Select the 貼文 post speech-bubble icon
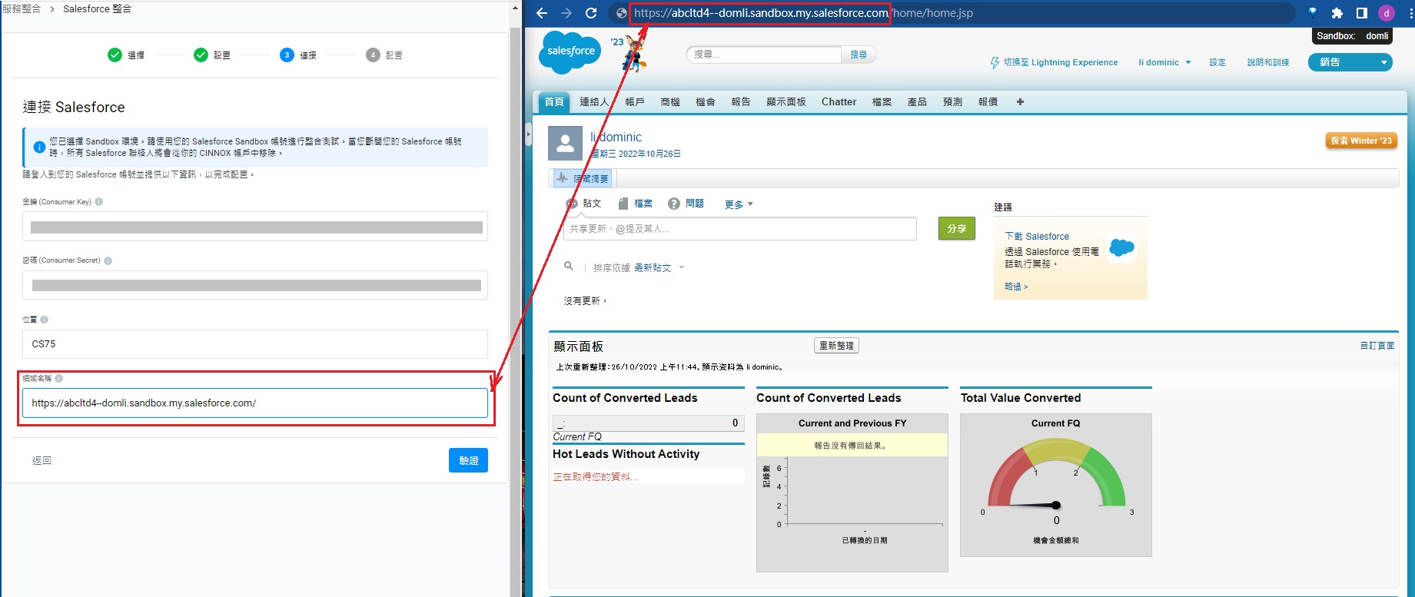This screenshot has width=1415, height=597. (572, 204)
